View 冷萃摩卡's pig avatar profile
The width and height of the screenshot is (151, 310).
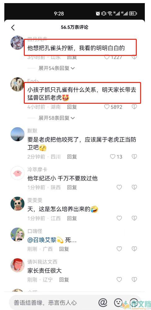17,173
